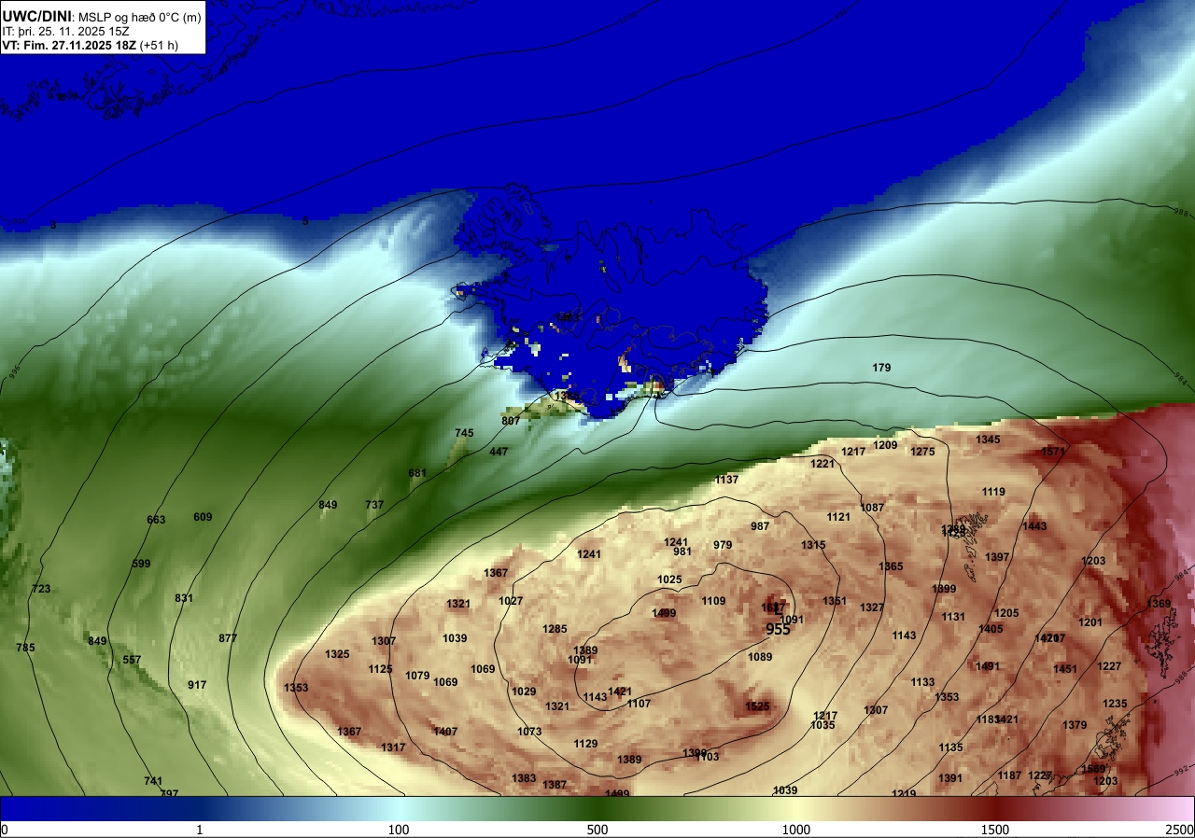
Task: Click the 1315 height value
Action: [813, 545]
